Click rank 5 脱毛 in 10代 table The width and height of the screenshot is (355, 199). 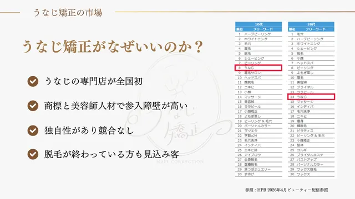click(258, 54)
